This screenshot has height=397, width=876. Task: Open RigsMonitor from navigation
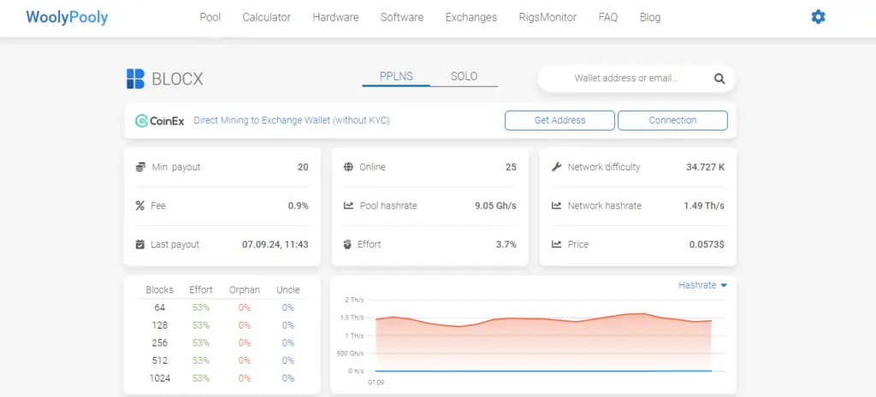click(x=547, y=17)
